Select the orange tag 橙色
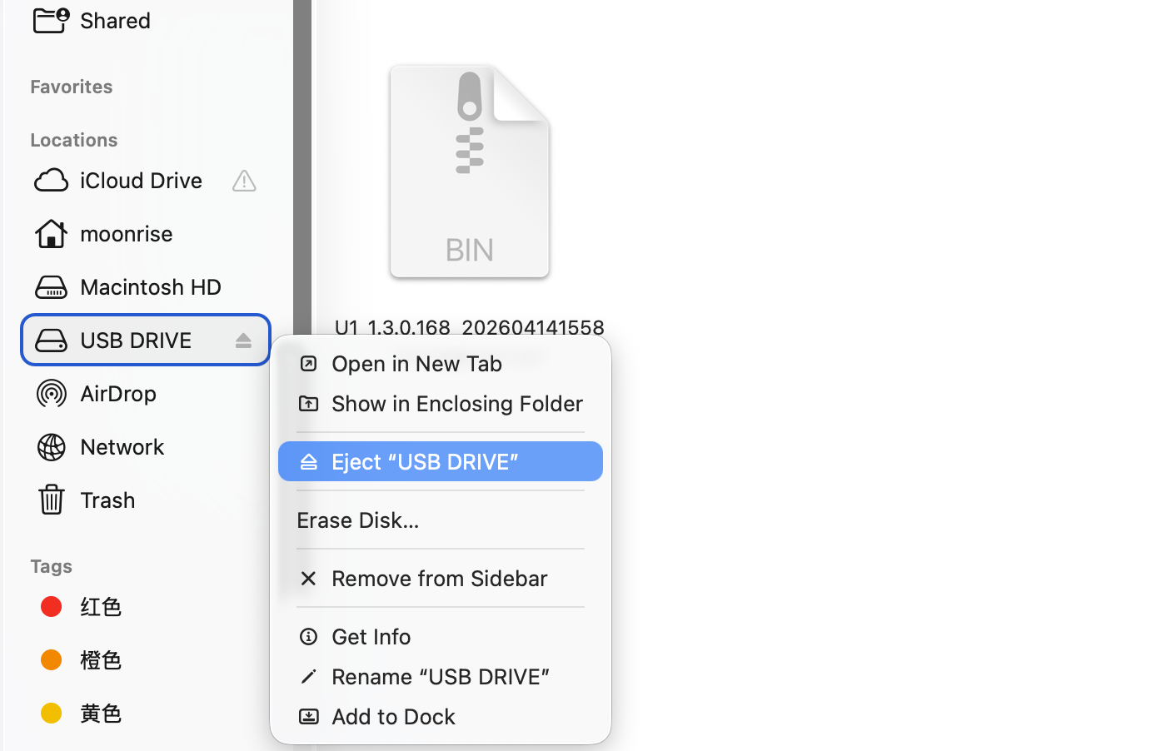The width and height of the screenshot is (1166, 751). click(100, 660)
